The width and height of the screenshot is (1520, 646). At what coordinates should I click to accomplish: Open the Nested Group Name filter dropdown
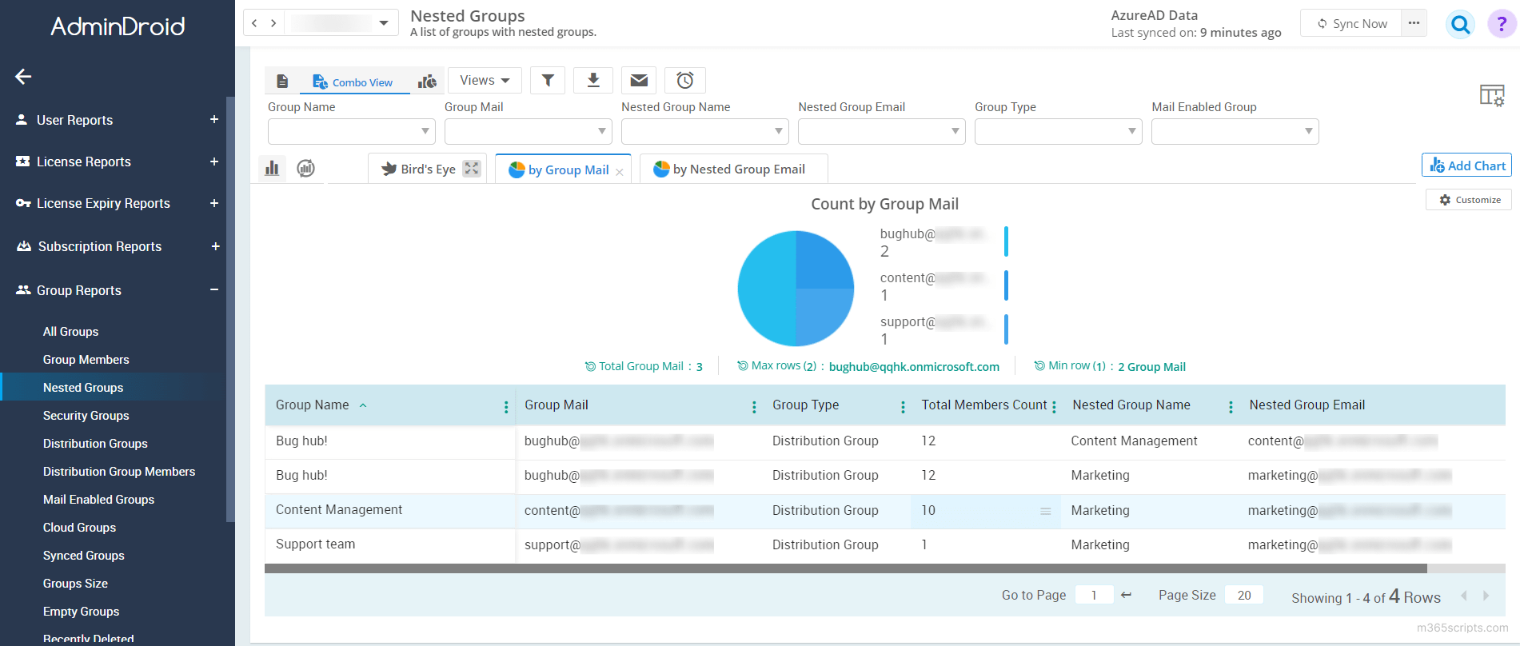[x=705, y=131]
